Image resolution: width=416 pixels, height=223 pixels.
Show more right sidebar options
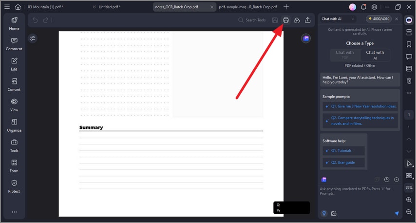point(409,93)
